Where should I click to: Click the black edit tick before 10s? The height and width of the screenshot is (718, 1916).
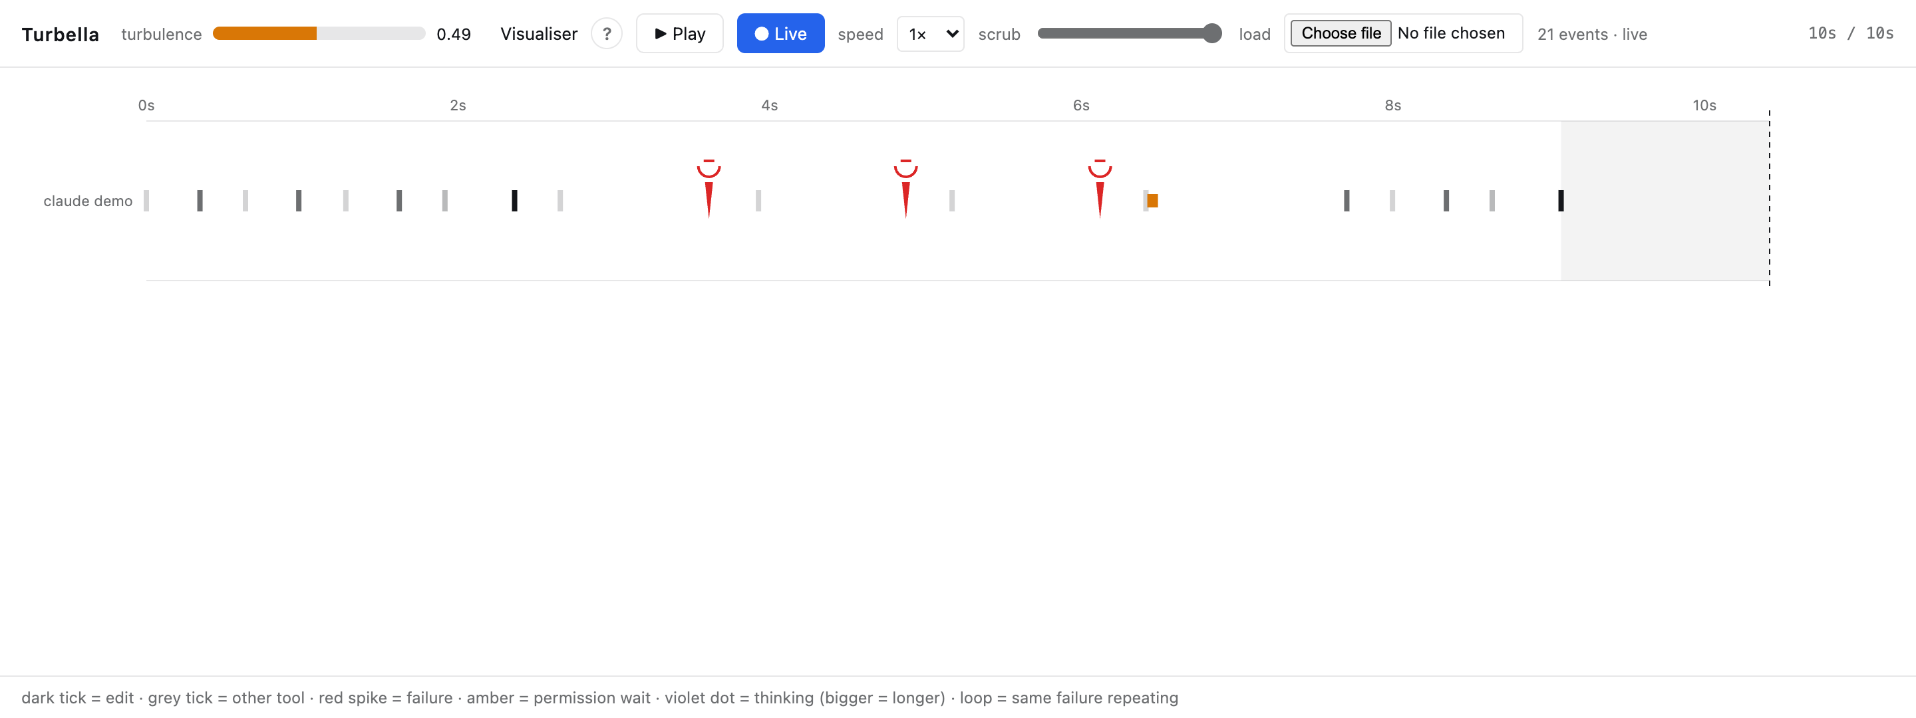point(1561,201)
